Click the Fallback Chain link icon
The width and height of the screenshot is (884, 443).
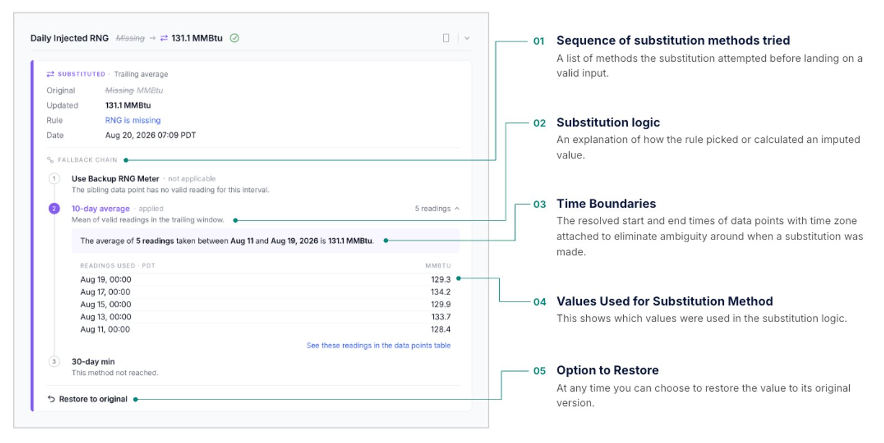50,160
